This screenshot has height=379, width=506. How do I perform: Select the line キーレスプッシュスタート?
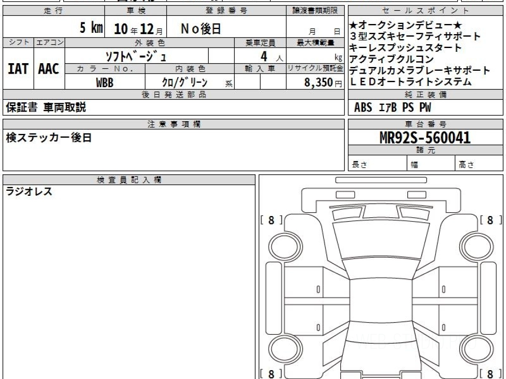406,48
